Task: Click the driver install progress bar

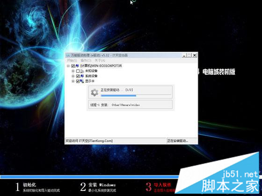Action: (x=136, y=96)
